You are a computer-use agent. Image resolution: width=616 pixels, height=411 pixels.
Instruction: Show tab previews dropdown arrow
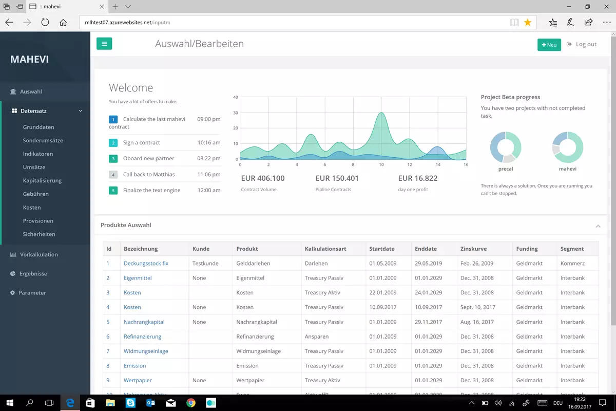click(x=128, y=7)
